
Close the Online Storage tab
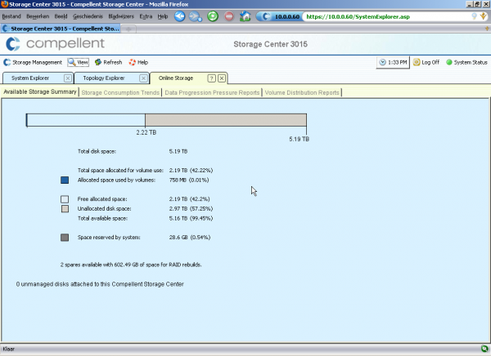click(x=222, y=78)
